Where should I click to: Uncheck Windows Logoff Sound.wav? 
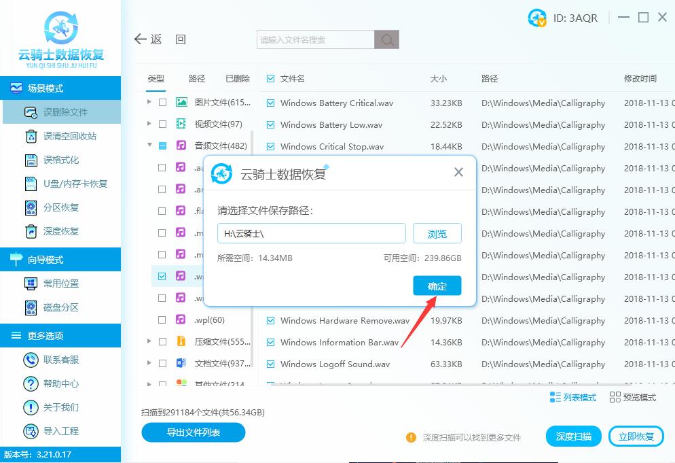point(270,364)
